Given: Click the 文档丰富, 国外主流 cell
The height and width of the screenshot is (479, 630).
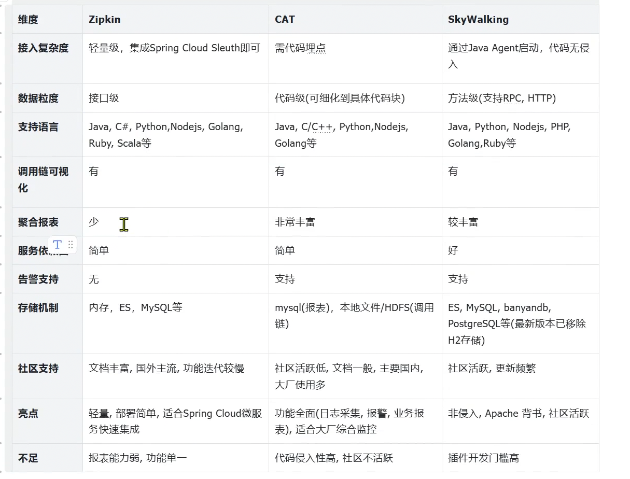Looking at the screenshot, I should 176,376.
